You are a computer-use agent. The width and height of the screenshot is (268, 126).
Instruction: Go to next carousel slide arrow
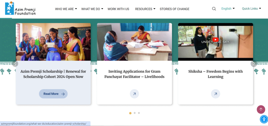coord(254,64)
